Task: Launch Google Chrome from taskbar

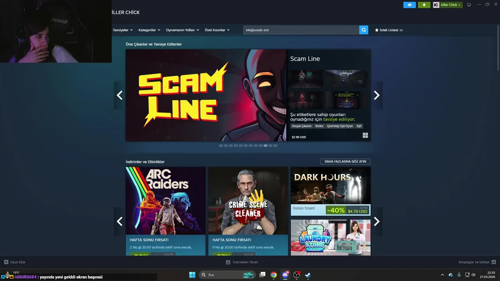Action: (x=274, y=275)
